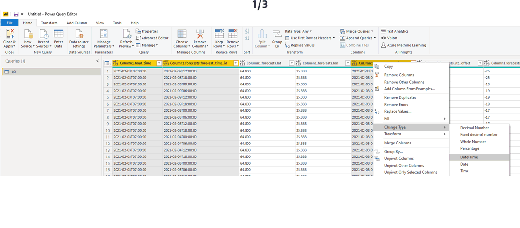The height and width of the screenshot is (228, 520).
Task: Choose Unpivot Columns menu item
Action: click(x=411, y=158)
